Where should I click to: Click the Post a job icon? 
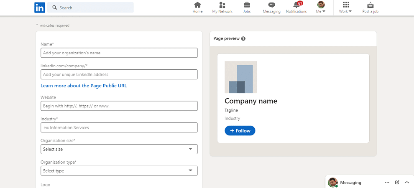(370, 5)
